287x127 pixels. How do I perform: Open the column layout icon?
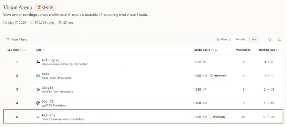point(279,39)
